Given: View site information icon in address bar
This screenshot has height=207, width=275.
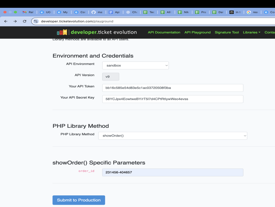Looking at the screenshot, I should tap(36, 21).
